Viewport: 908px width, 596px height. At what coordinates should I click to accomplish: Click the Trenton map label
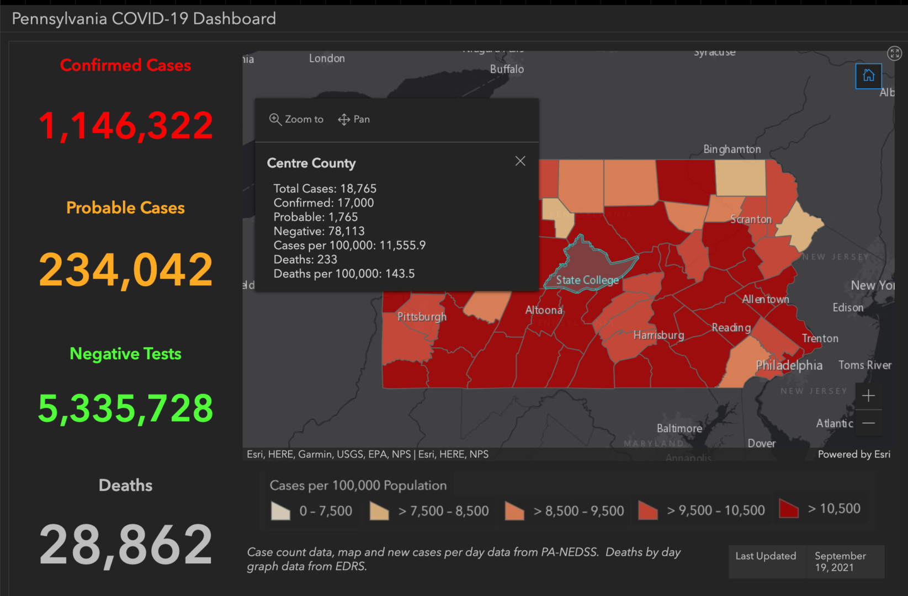coord(820,338)
